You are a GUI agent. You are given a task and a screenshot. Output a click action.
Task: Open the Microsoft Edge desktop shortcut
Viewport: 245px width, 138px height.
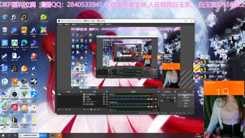pyautogui.click(x=24, y=44)
